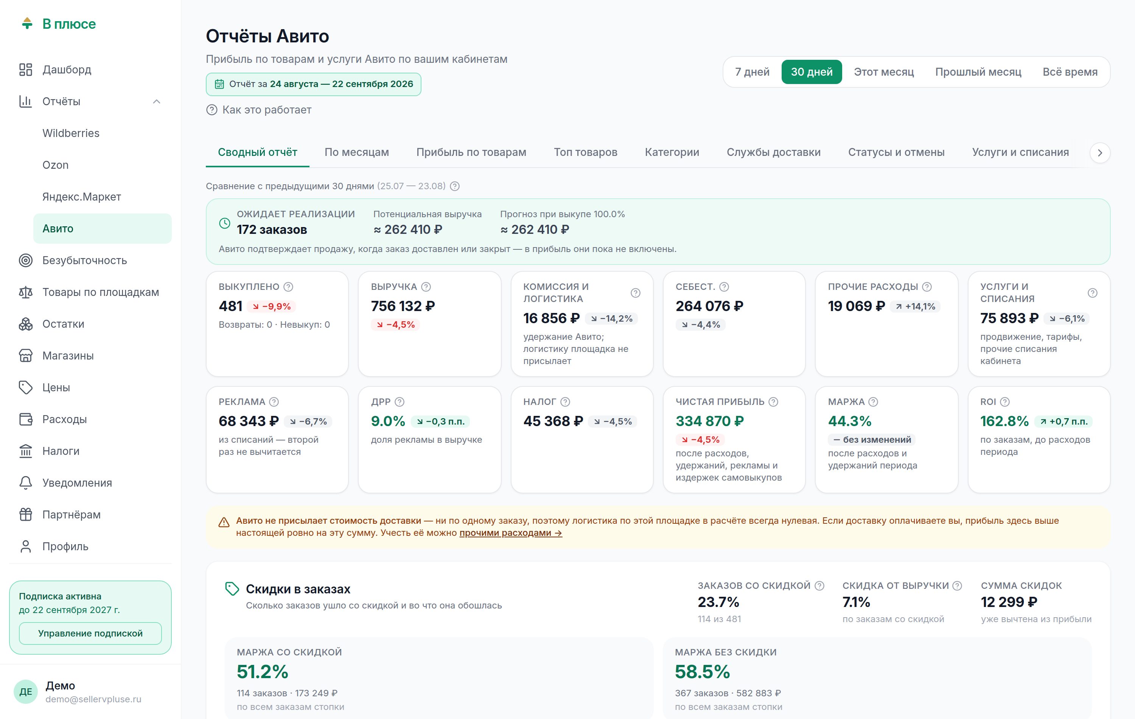Click the report date range badge
1135x719 pixels.
[x=313, y=84]
